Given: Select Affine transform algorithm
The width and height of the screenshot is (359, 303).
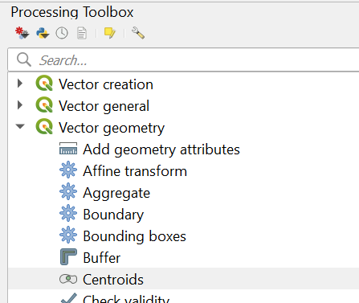Looking at the screenshot, I should [135, 171].
